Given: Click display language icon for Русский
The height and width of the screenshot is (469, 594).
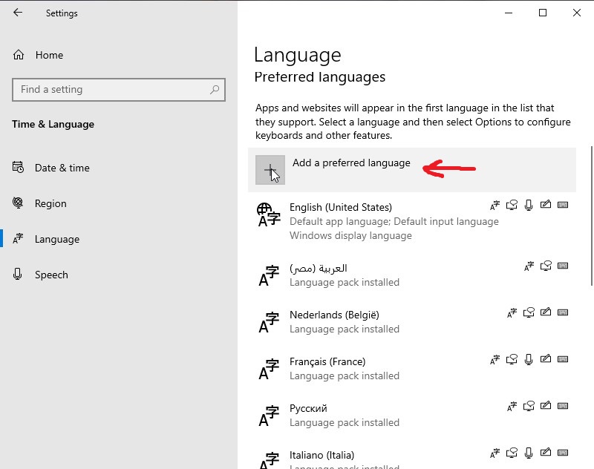Looking at the screenshot, I should tap(512, 407).
